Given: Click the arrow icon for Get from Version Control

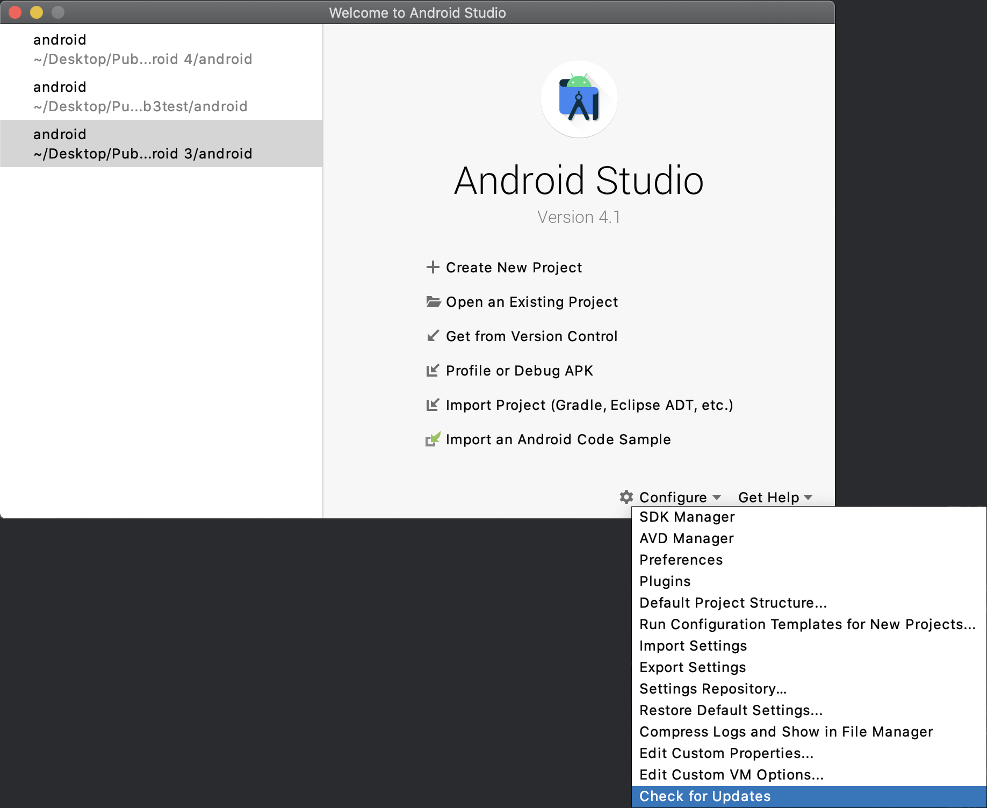Looking at the screenshot, I should 433,336.
